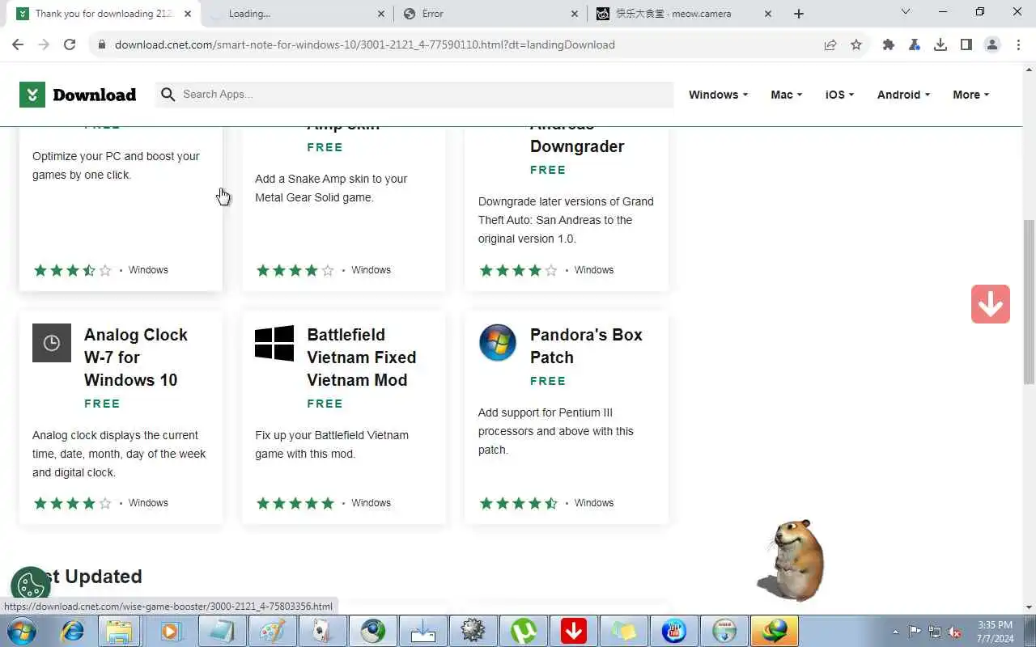This screenshot has height=647, width=1036.
Task: Click the Pandora's Box Patch orb icon
Action: (x=498, y=343)
